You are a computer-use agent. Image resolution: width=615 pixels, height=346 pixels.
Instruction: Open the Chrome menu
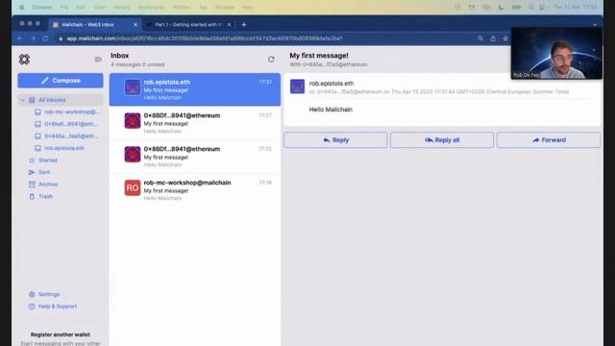(42, 7)
